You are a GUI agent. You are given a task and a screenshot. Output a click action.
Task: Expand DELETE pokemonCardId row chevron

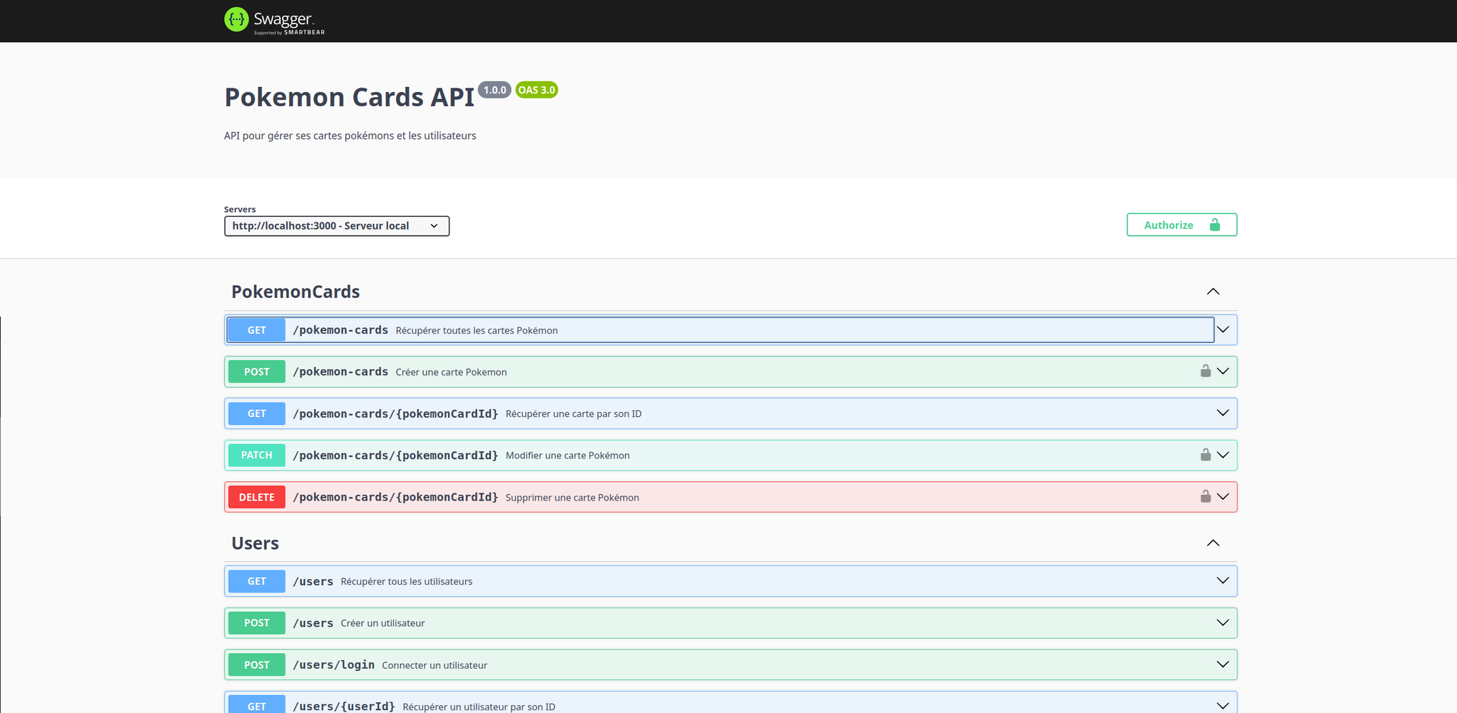[x=1223, y=496]
